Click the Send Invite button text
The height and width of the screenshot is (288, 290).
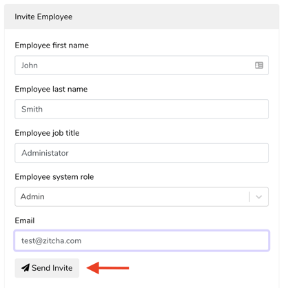pyautogui.click(x=52, y=268)
